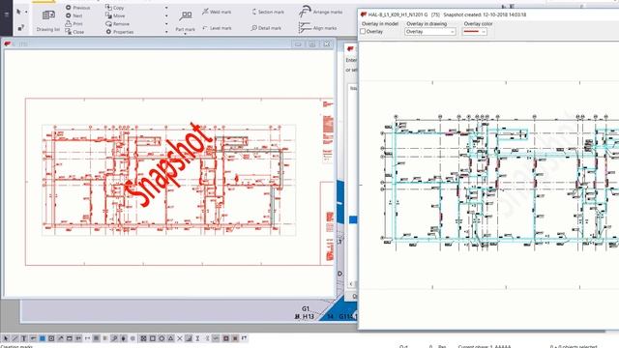The width and height of the screenshot is (619, 348).
Task: Toggle the I-beam shaped snap switch
Action: 197,338
